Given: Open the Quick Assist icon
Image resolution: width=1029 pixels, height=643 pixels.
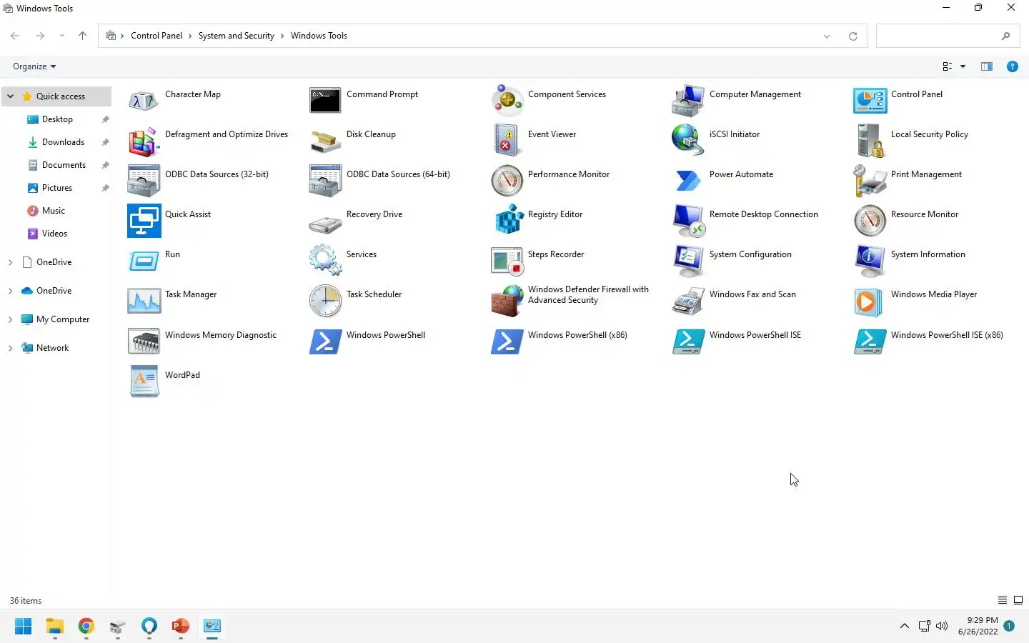Looking at the screenshot, I should (x=144, y=221).
